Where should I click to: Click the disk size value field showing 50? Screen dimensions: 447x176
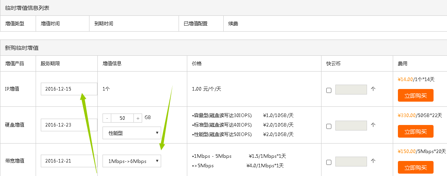click(x=122, y=118)
